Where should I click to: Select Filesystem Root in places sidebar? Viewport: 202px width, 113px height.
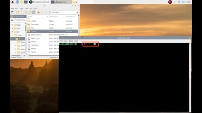(18, 20)
